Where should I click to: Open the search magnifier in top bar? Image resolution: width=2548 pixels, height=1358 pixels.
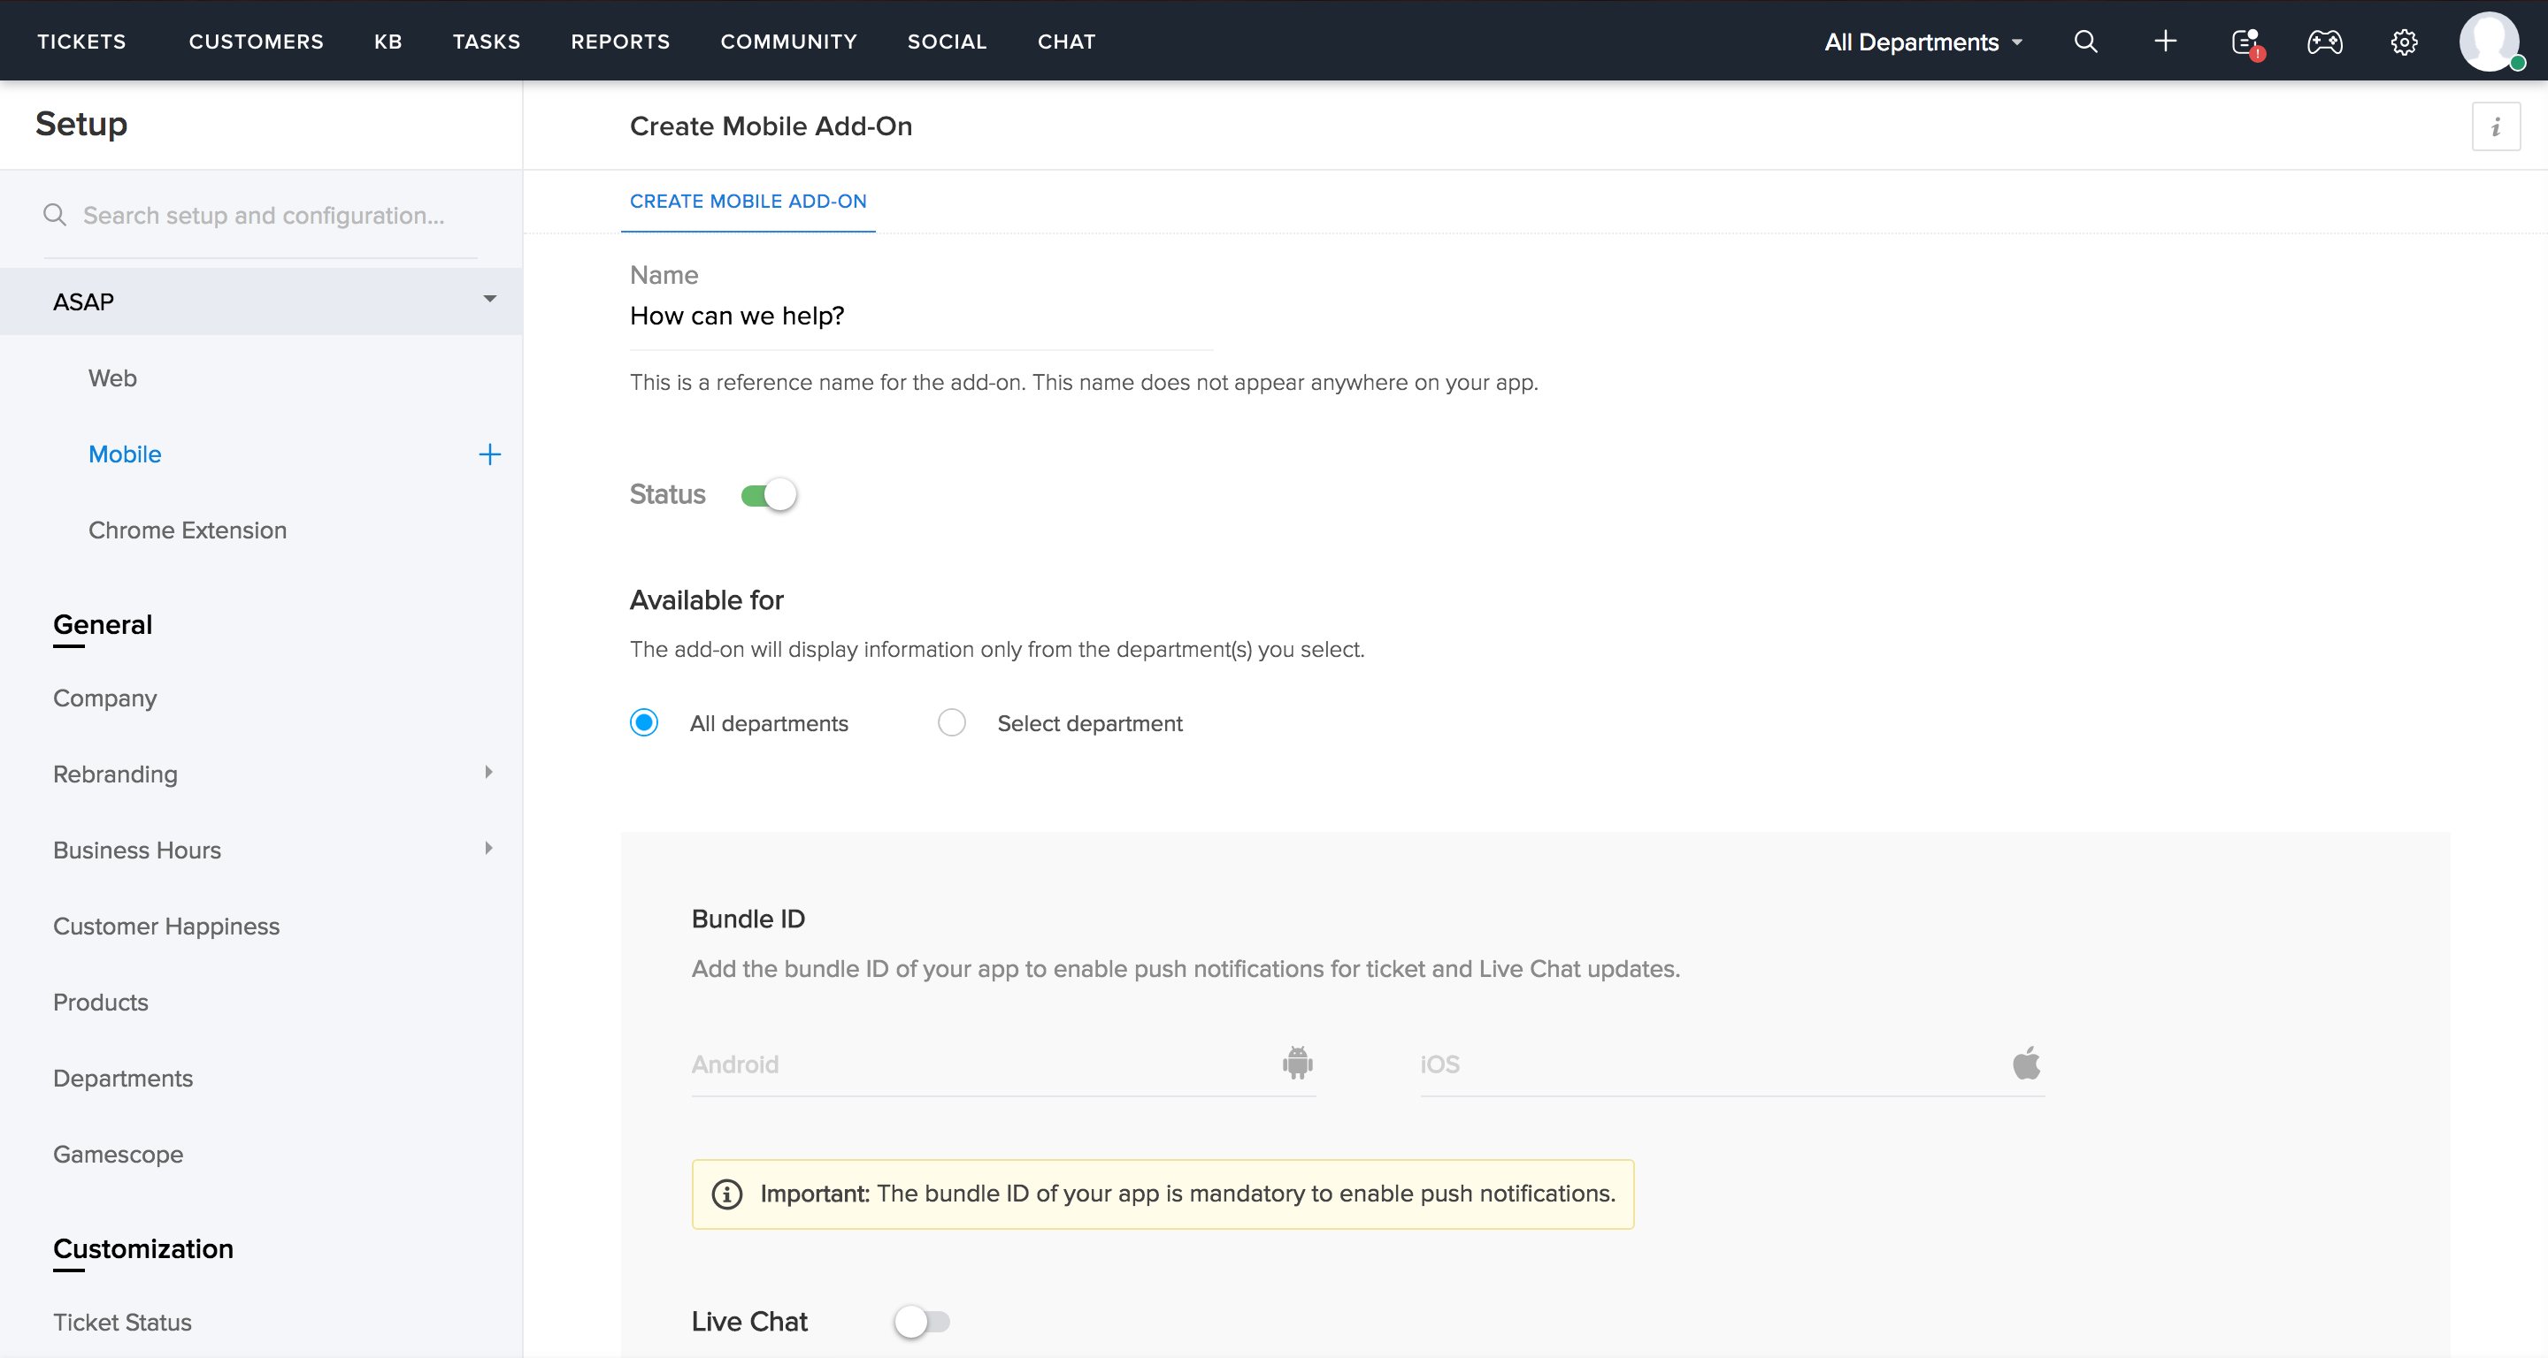2085,42
